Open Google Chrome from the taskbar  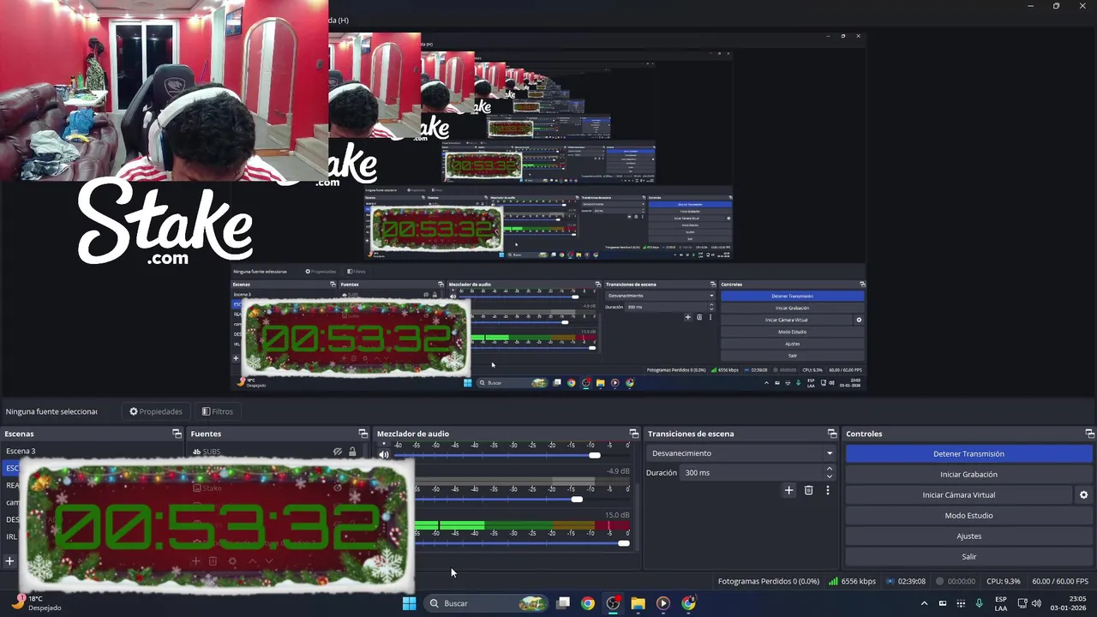coord(587,603)
